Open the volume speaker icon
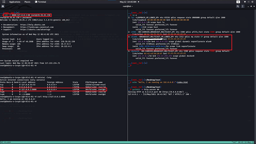Image resolution: width=256 pixels, height=144 pixels. pos(248,2)
